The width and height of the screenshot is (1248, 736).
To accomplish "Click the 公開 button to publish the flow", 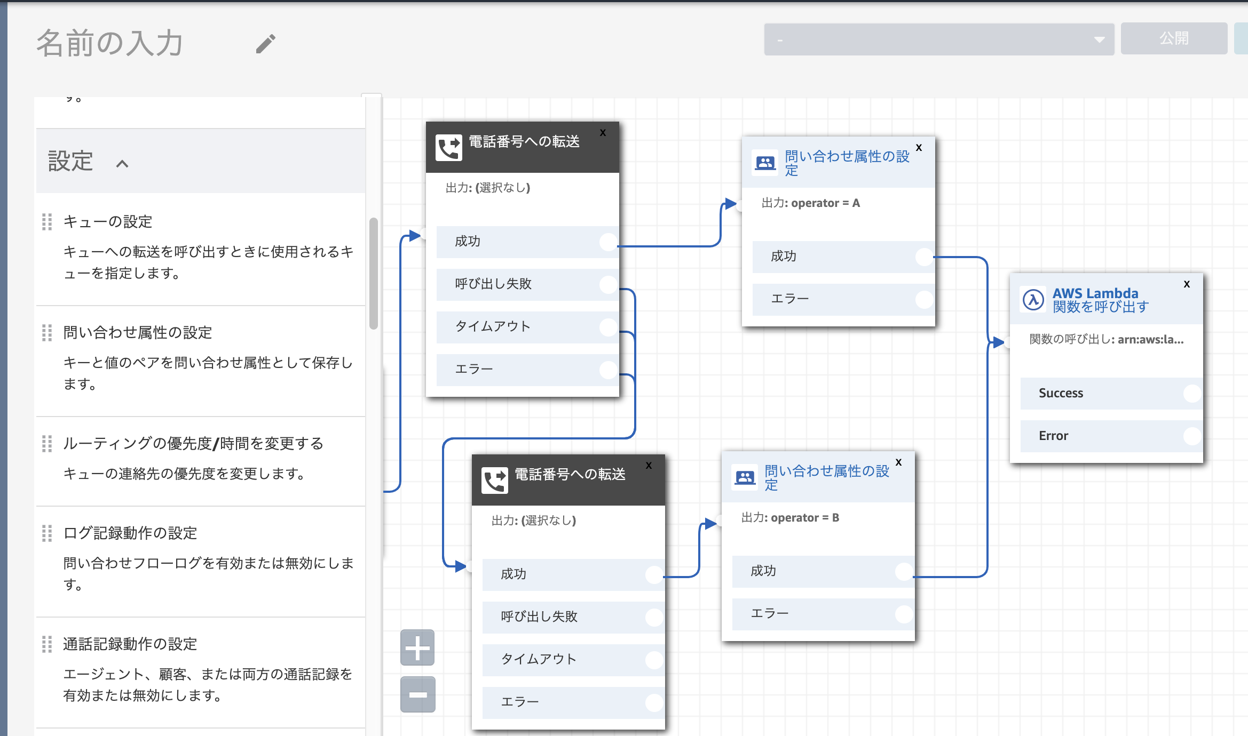I will coord(1174,38).
